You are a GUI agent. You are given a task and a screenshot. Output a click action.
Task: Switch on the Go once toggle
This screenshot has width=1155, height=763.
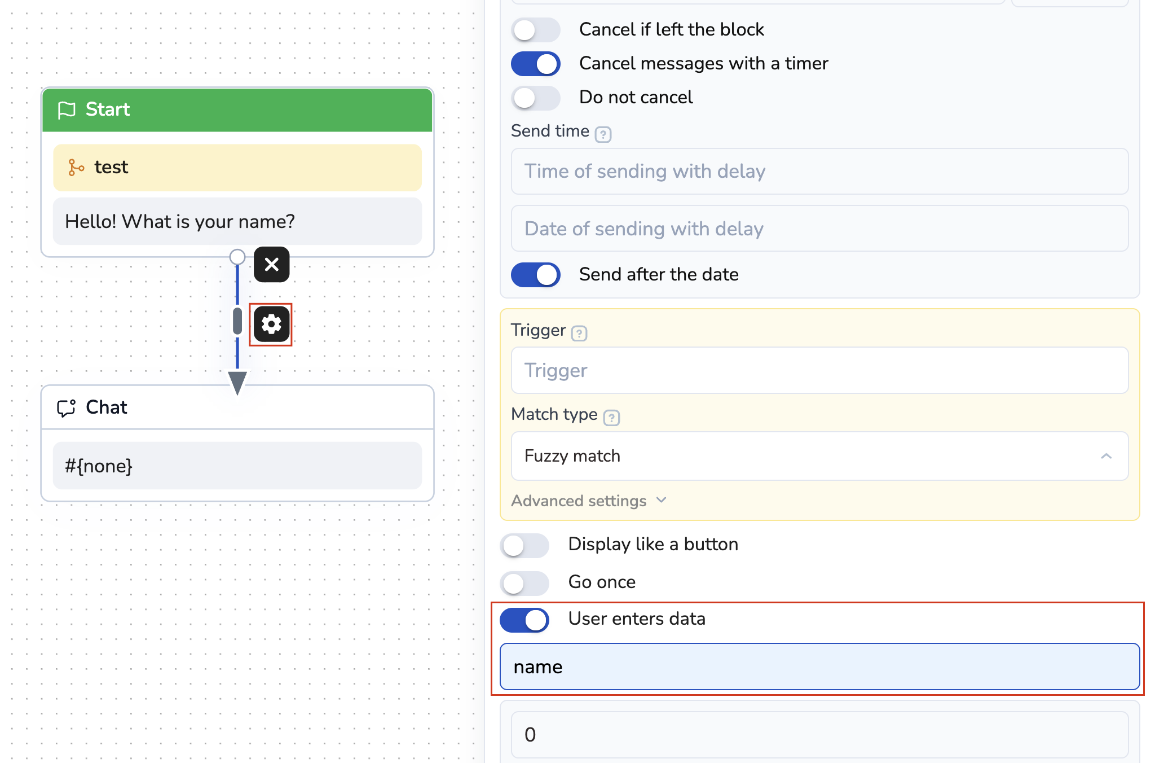pos(524,583)
